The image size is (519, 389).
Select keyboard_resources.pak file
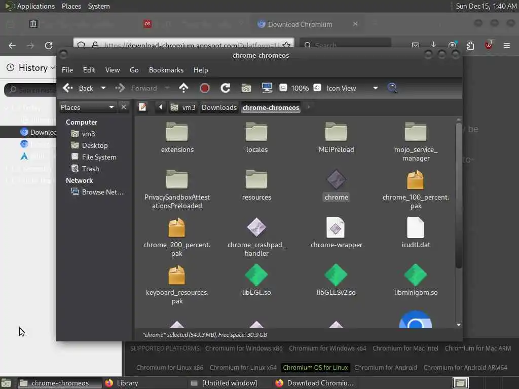pos(177,285)
